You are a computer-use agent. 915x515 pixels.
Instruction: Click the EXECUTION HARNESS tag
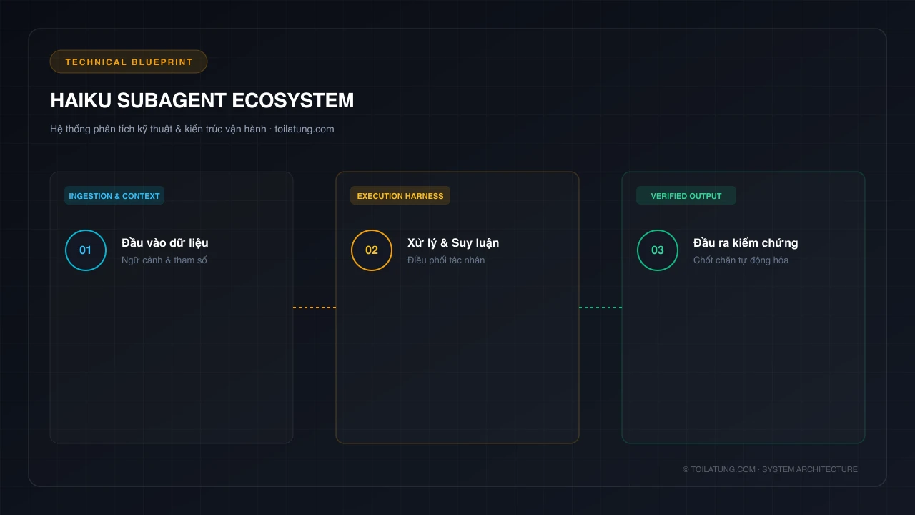pyautogui.click(x=400, y=195)
